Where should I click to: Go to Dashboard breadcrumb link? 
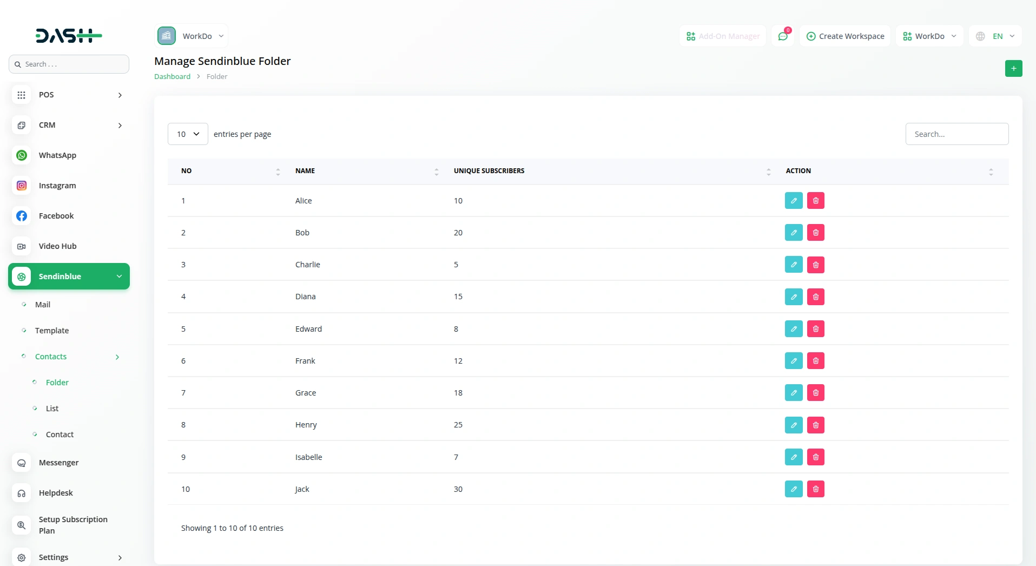click(172, 77)
